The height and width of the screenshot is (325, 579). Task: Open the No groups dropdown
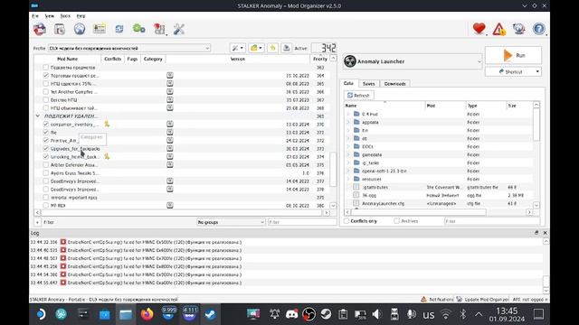click(231, 222)
